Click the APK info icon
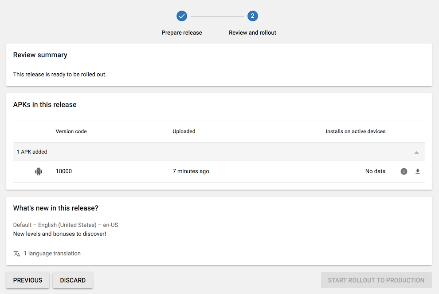Screen dimensions: 439x294 404,171
